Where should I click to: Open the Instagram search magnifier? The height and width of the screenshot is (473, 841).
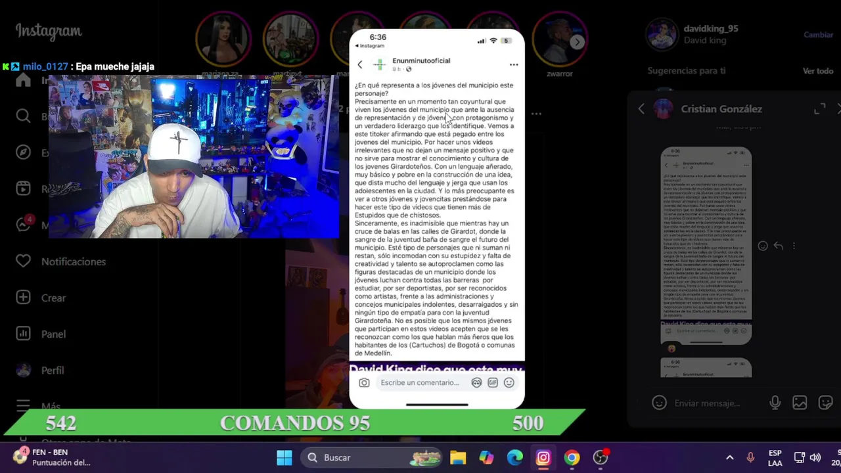[x=23, y=116]
